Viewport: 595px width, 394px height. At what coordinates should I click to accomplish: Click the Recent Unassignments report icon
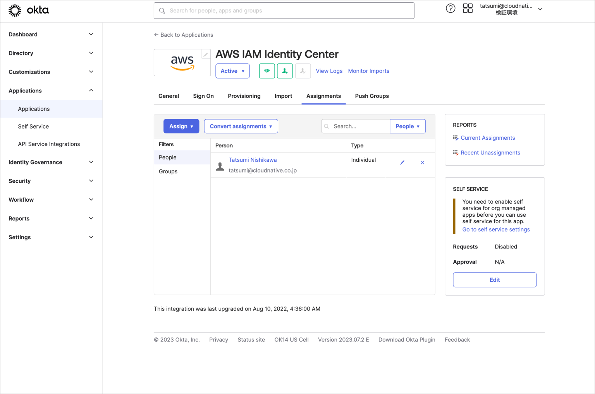tap(455, 152)
